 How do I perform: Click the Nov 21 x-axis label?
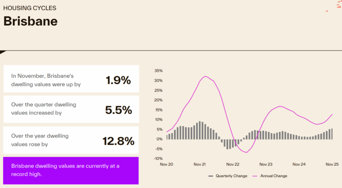[x=200, y=164]
